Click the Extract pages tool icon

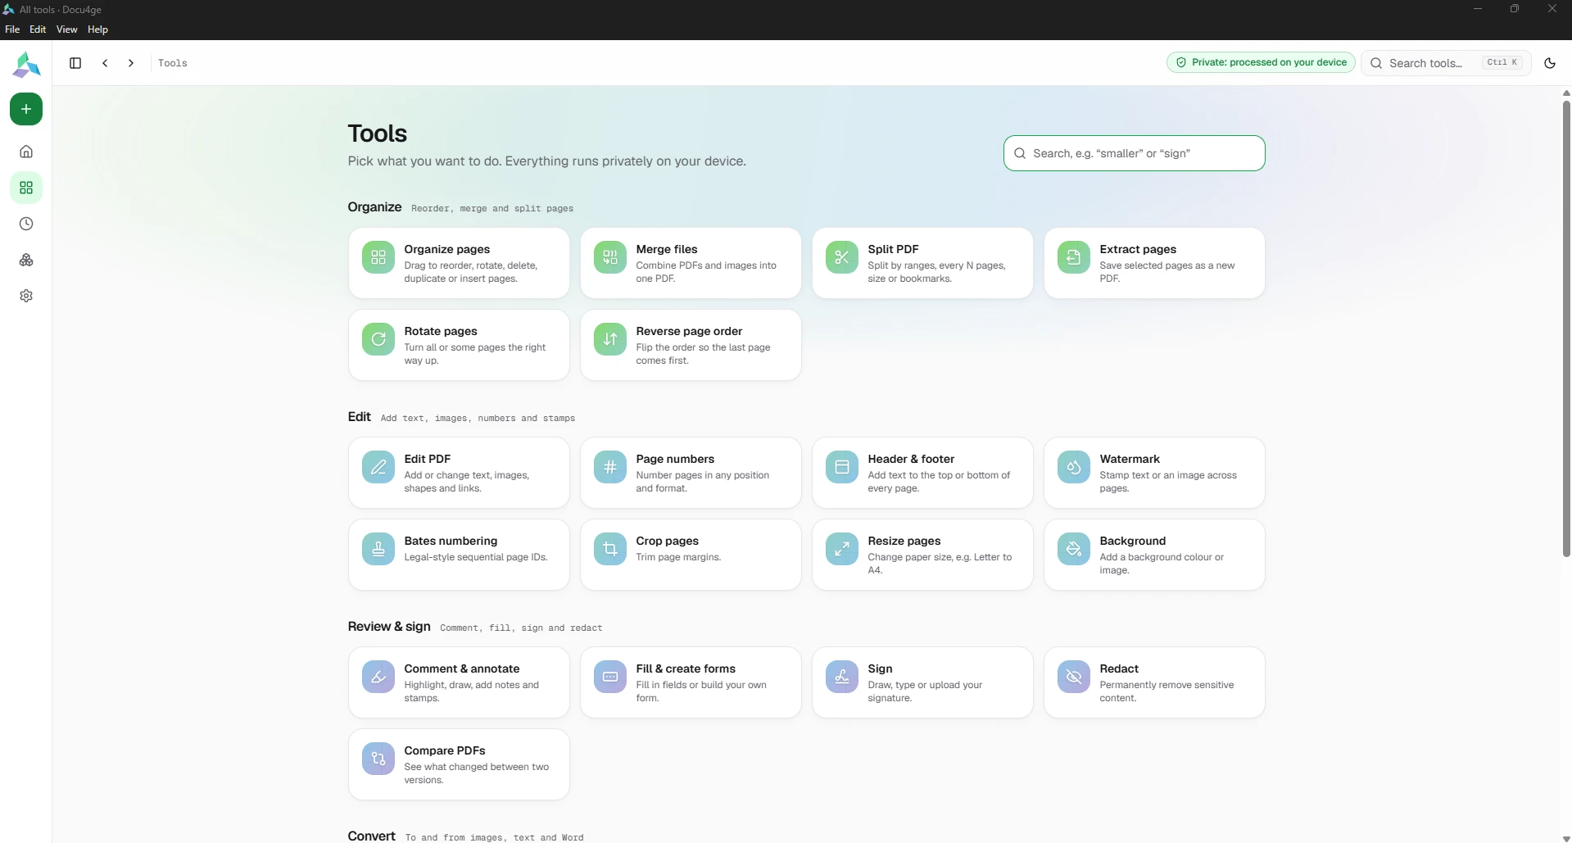pos(1074,257)
